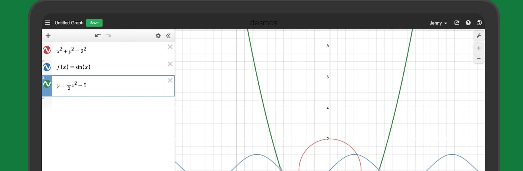The height and width of the screenshot is (171, 523).
Task: Click the y-axis label 6
Action: coord(328,77)
